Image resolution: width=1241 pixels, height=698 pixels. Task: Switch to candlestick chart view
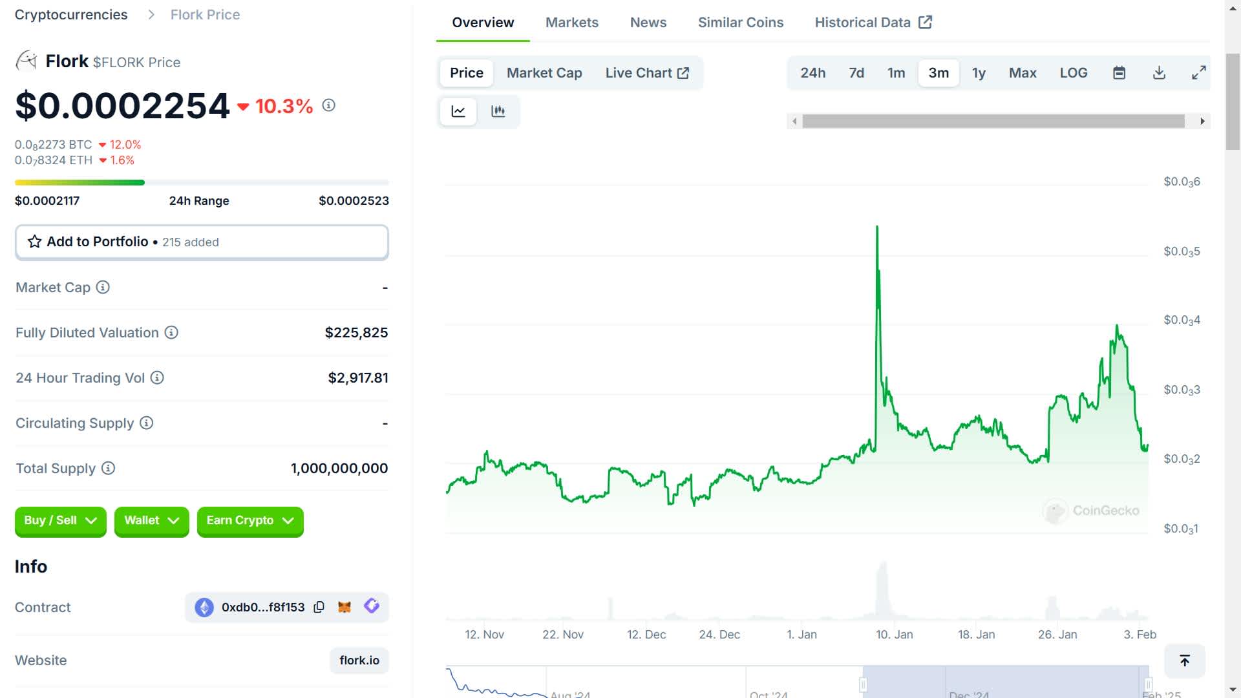point(498,111)
